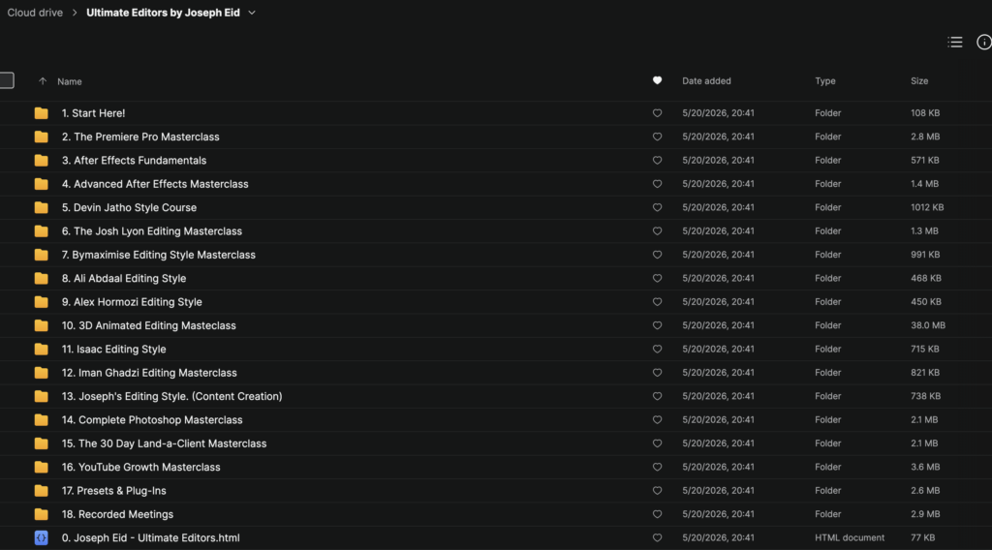Click the favorites heart column header

coord(658,81)
